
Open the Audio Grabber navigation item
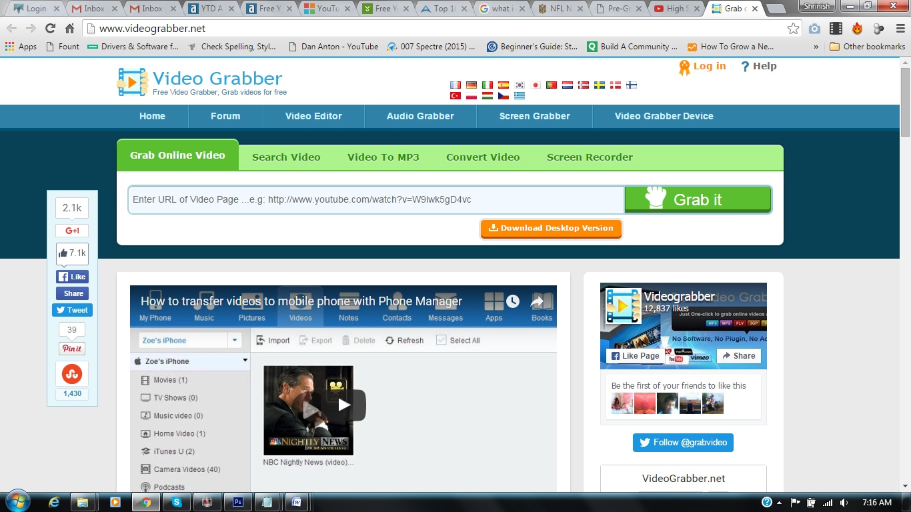(420, 116)
